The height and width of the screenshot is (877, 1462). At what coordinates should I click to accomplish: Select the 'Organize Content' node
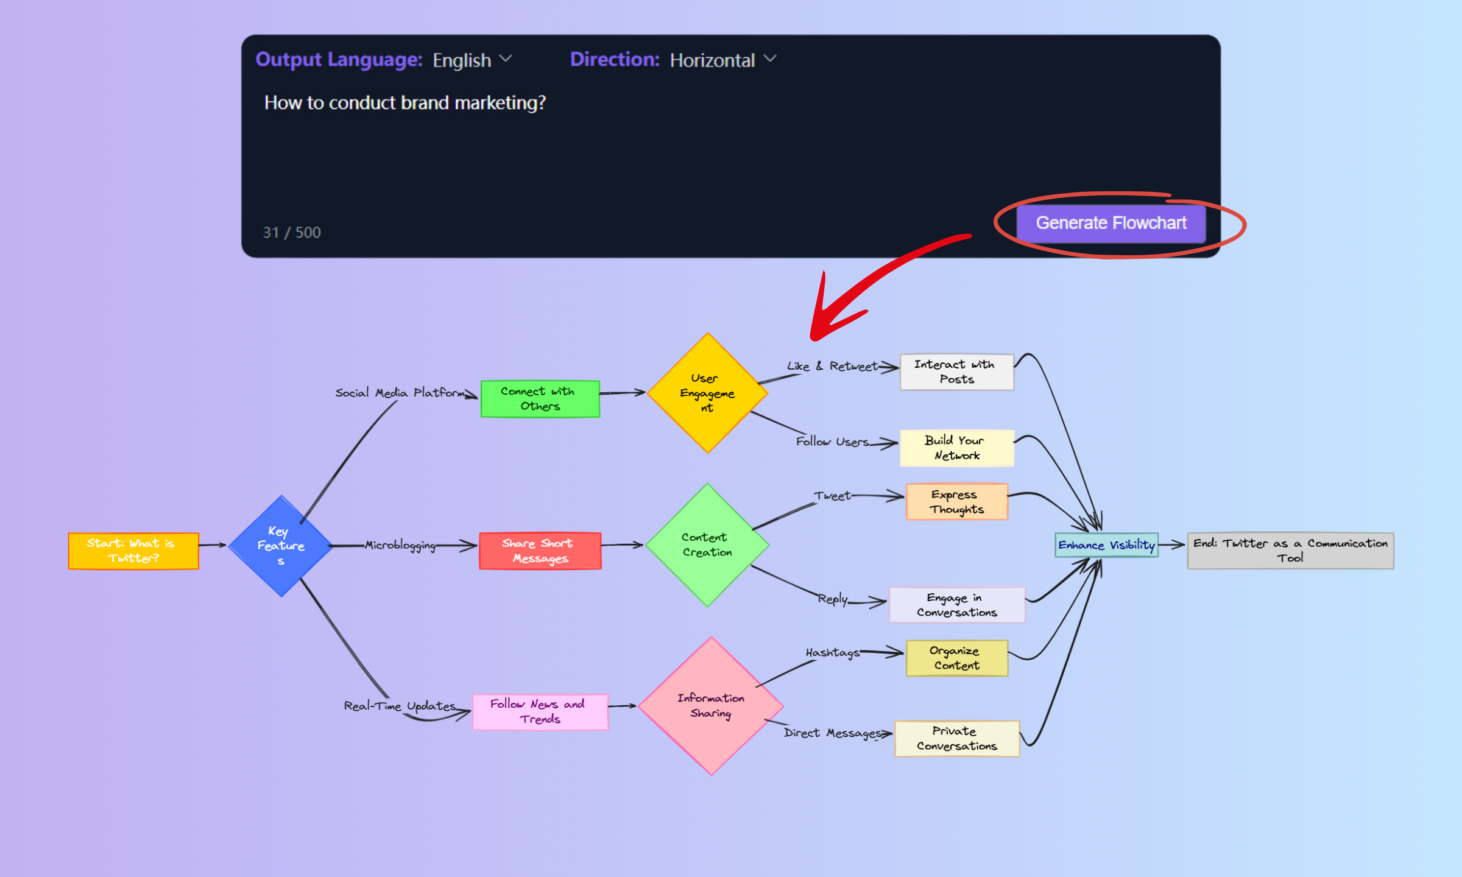(x=956, y=658)
